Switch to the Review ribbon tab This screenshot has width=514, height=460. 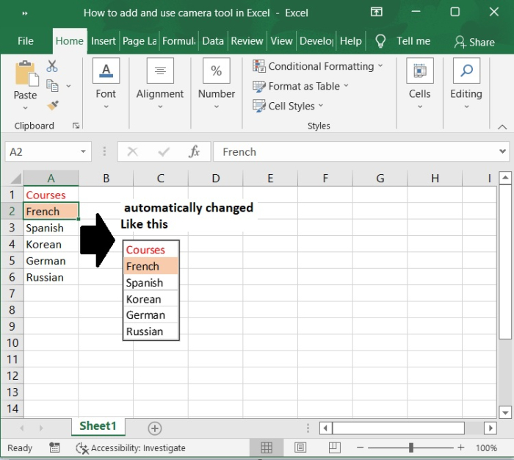click(247, 41)
